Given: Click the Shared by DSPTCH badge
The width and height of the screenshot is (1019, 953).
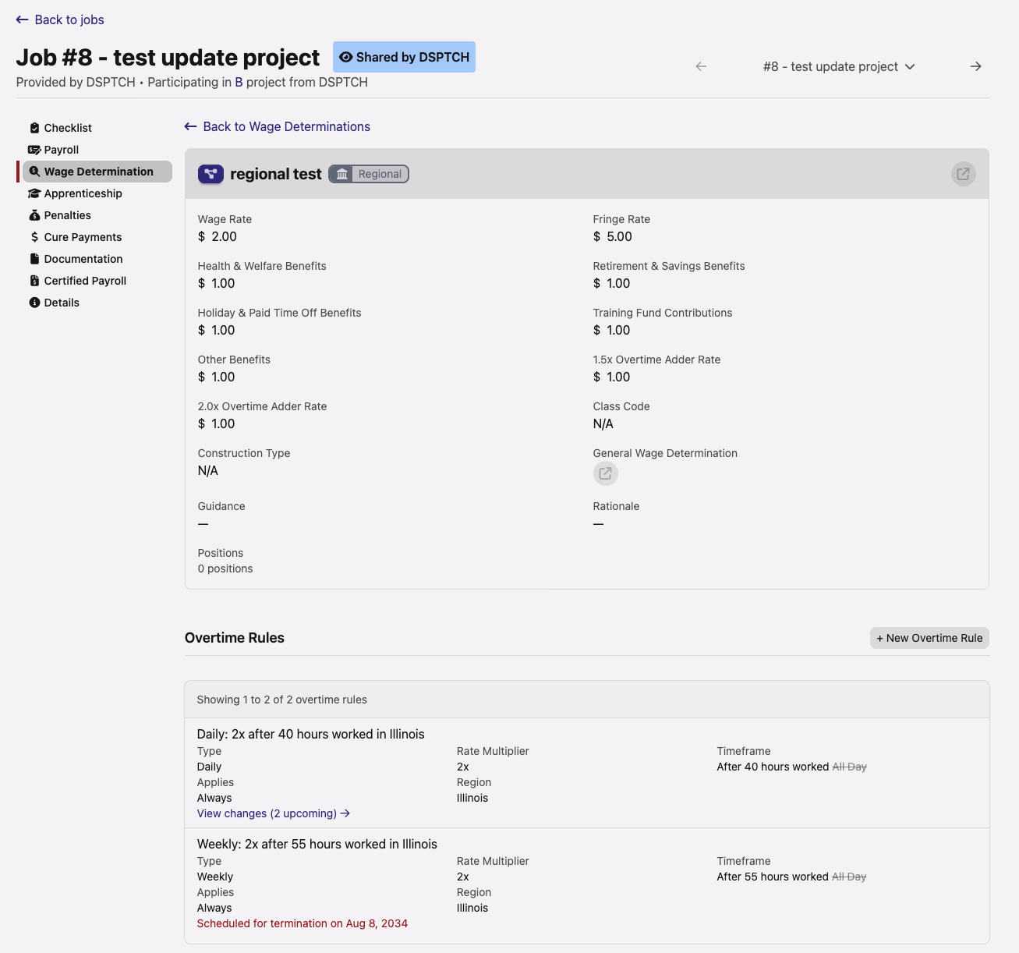Looking at the screenshot, I should [x=404, y=57].
